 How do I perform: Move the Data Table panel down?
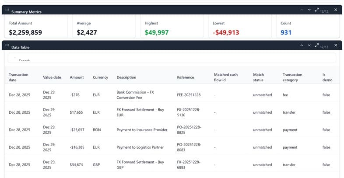click(x=309, y=45)
